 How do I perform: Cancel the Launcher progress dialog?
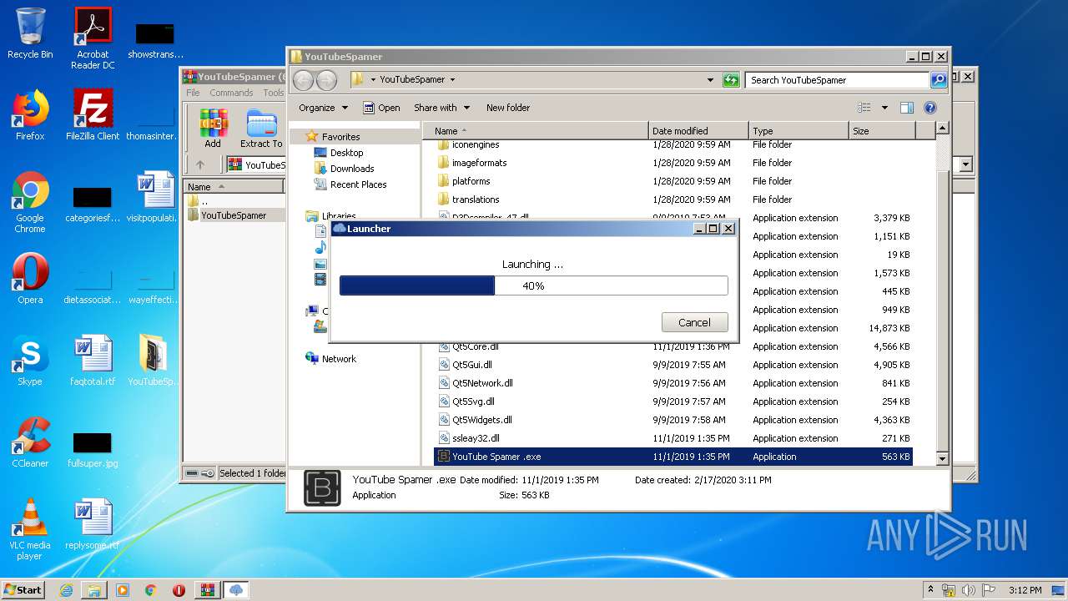694,322
